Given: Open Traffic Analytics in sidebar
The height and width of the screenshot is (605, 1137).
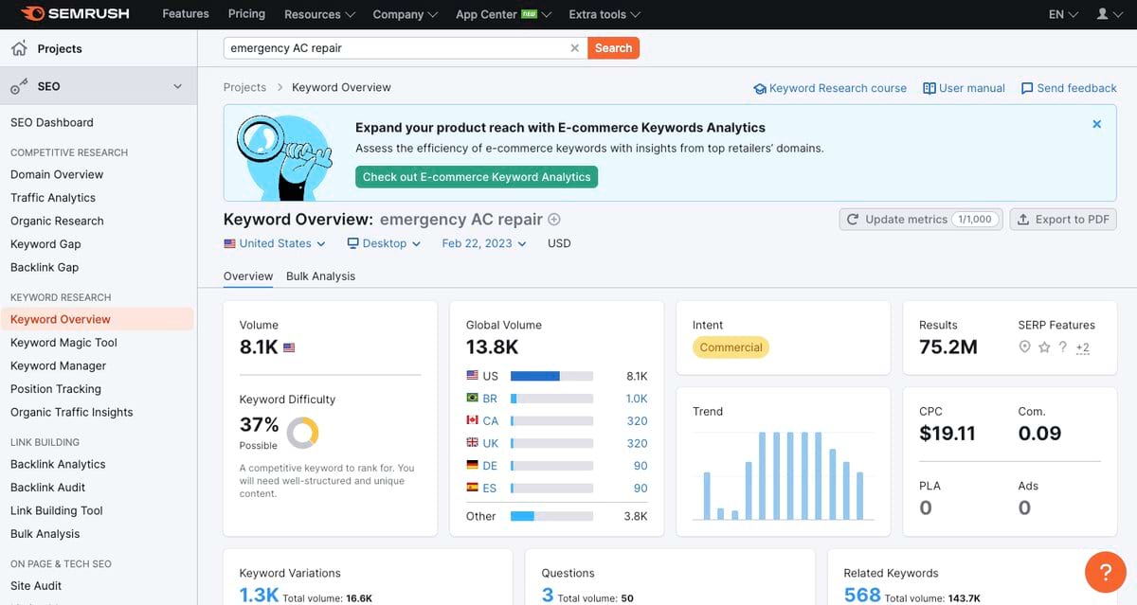Looking at the screenshot, I should pos(53,198).
